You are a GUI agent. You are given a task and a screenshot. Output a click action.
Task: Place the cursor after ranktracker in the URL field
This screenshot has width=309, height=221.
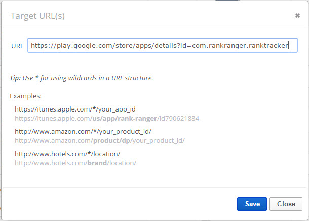coord(289,45)
